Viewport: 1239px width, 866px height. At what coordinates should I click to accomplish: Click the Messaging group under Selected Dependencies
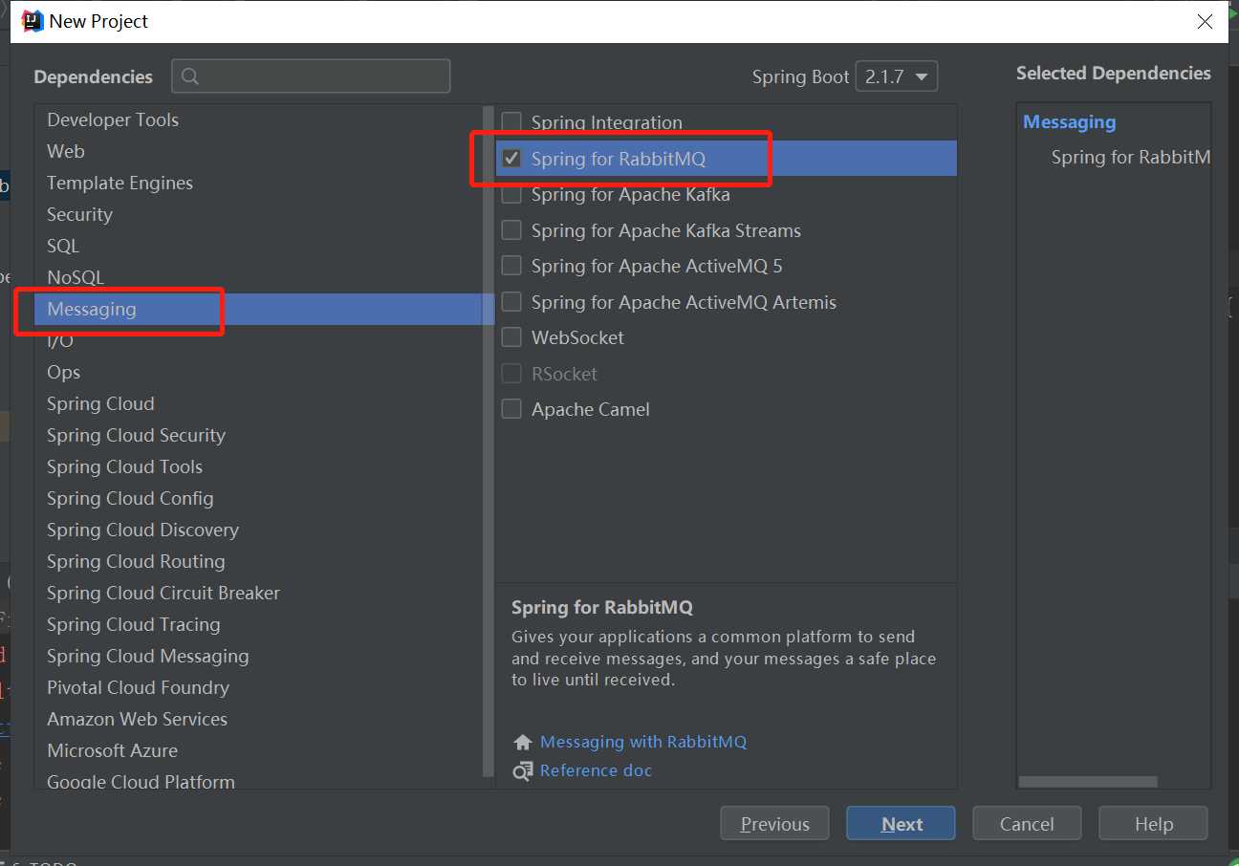click(x=1069, y=122)
